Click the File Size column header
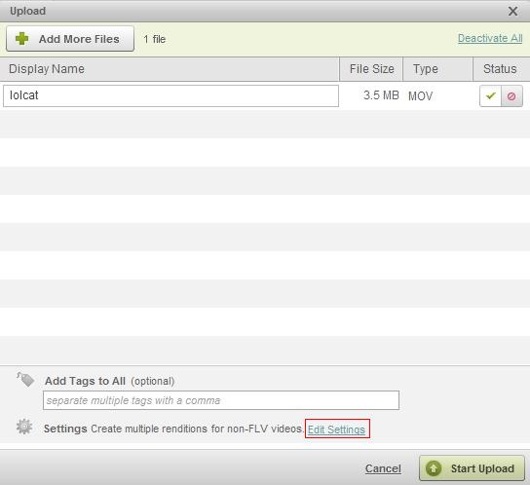The image size is (530, 485). 371,69
